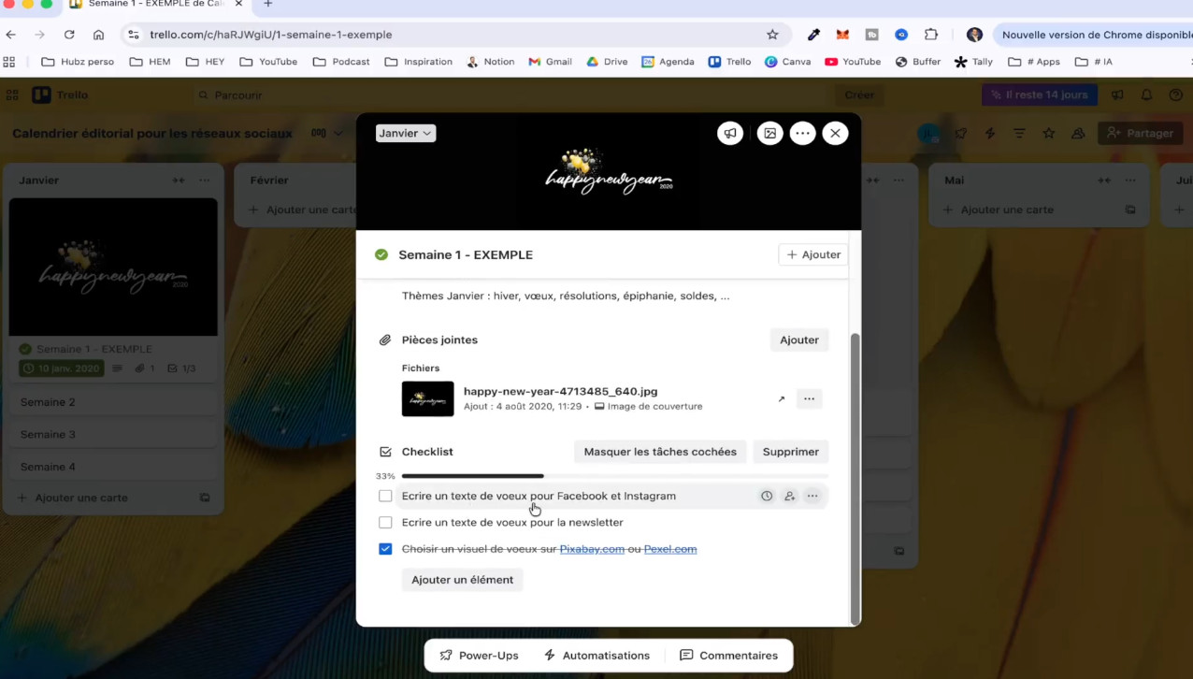Open the Janvier list dropdown
Screen dimensions: 1193x679
[406, 134]
